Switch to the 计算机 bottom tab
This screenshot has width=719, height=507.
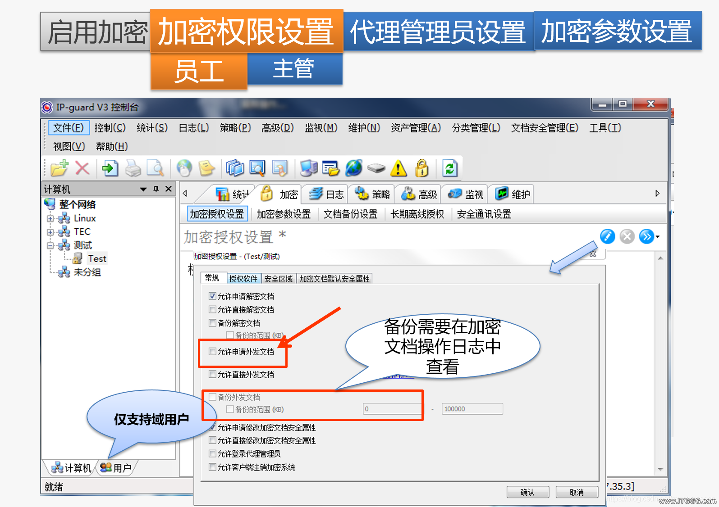(x=71, y=468)
